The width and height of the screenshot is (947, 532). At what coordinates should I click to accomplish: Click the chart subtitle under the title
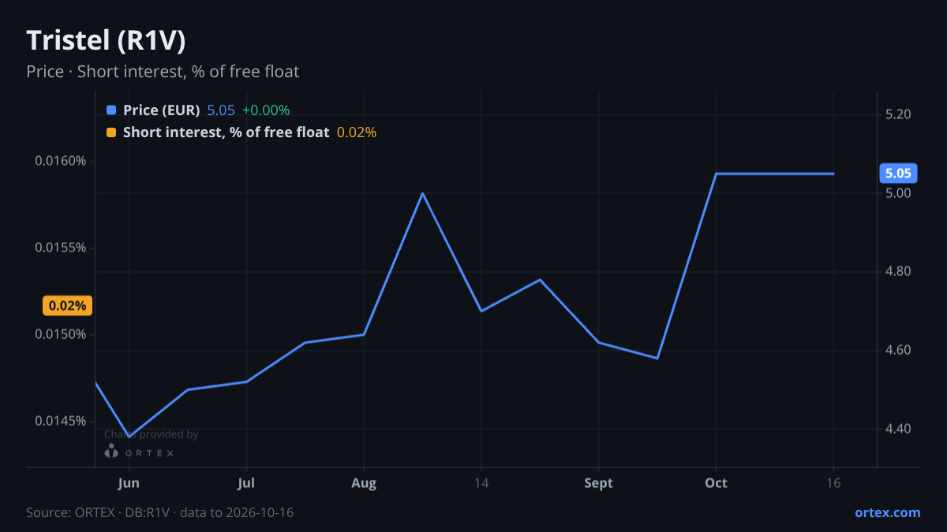(x=163, y=72)
